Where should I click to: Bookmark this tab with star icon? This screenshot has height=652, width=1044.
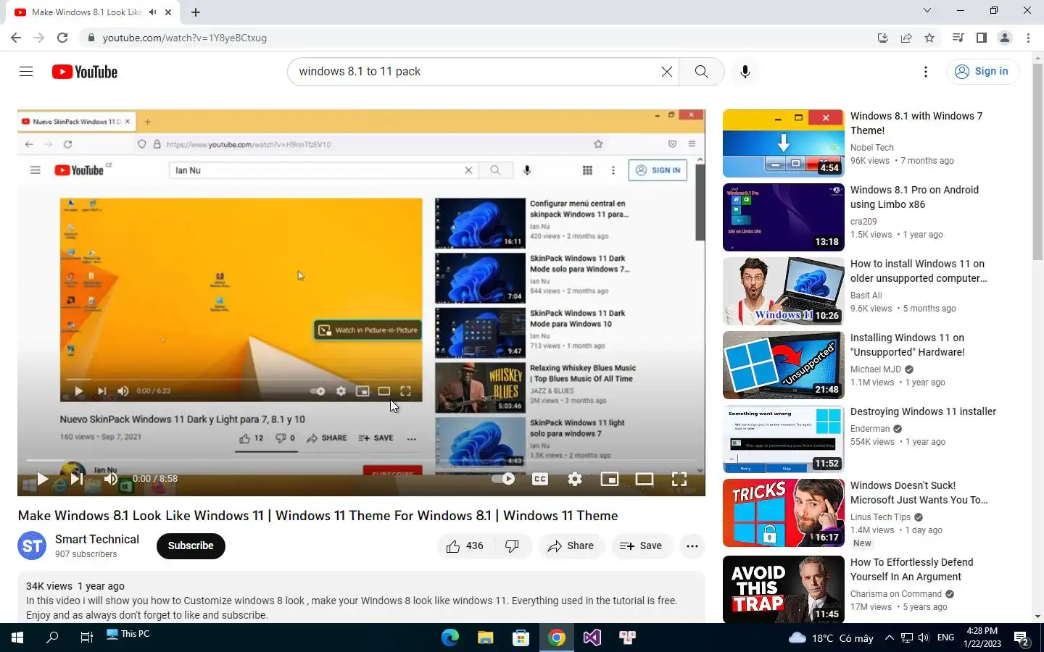tap(929, 38)
